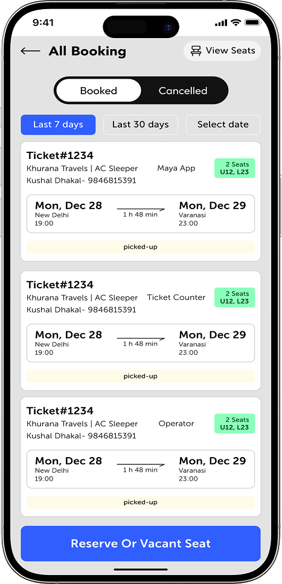The image size is (282, 584).
Task: Tap the Reserve Or Vacant Seat button
Action: coord(141,543)
